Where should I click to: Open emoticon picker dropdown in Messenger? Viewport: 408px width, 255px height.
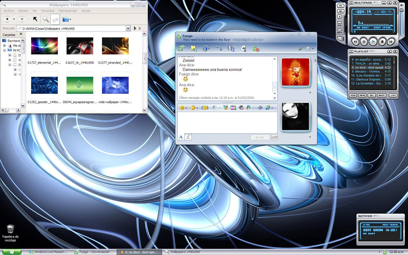(x=186, y=108)
